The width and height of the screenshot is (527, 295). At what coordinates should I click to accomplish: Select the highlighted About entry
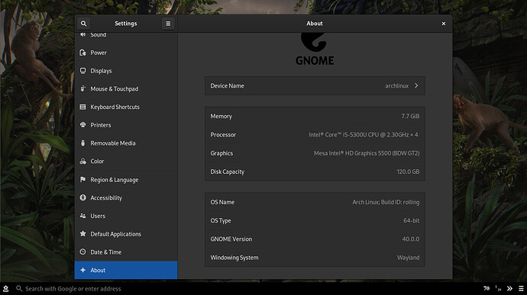(x=126, y=270)
